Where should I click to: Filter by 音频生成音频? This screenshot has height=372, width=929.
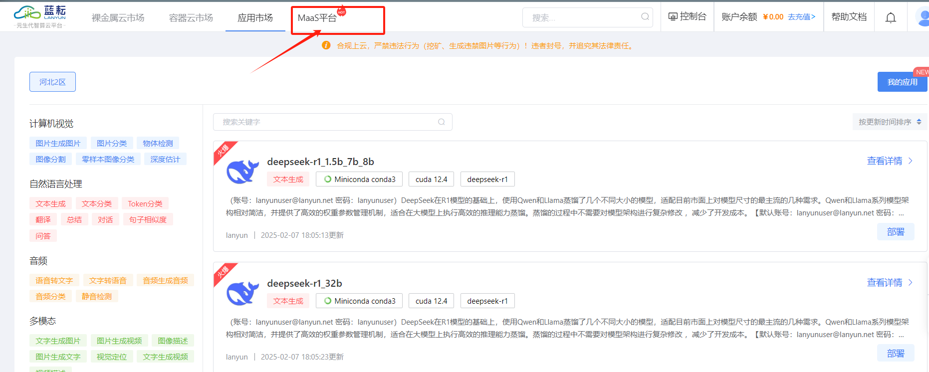(165, 280)
